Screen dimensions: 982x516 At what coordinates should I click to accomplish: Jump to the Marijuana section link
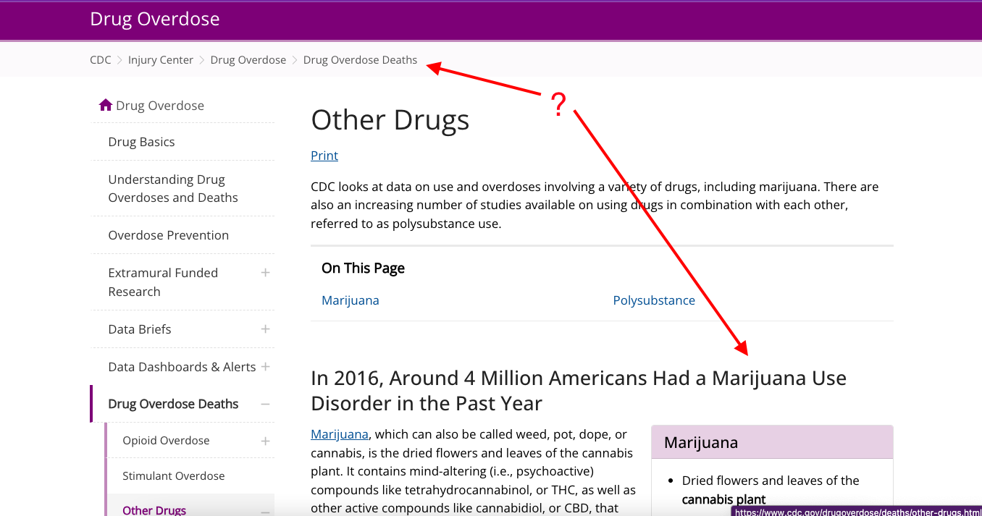[x=350, y=300]
